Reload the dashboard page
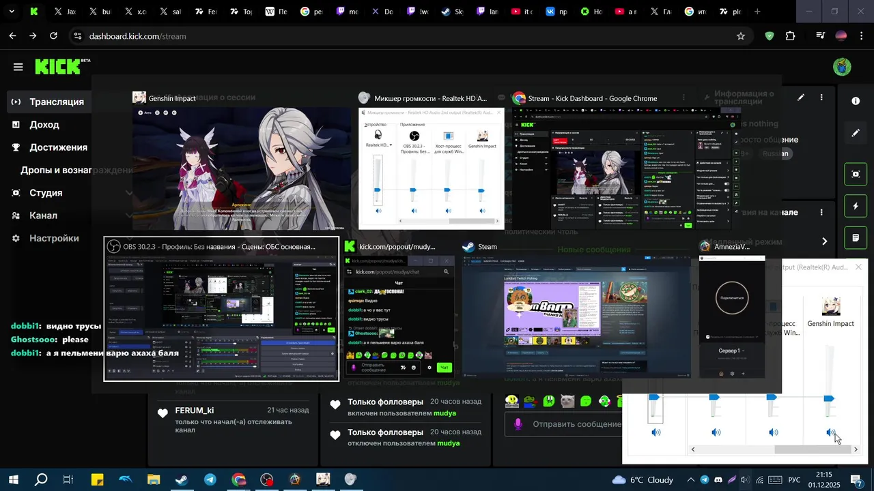 pos(53,36)
